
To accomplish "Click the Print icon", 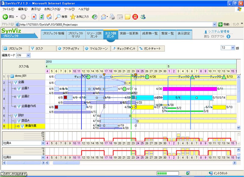I will coord(112,17).
